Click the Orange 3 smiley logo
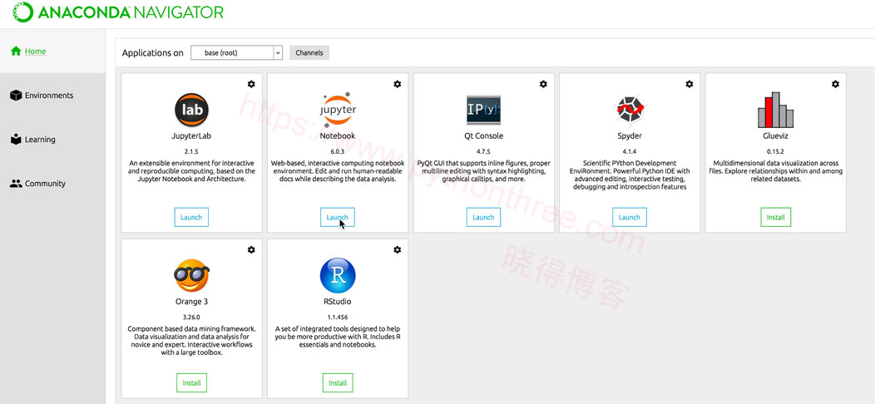 pyautogui.click(x=191, y=276)
